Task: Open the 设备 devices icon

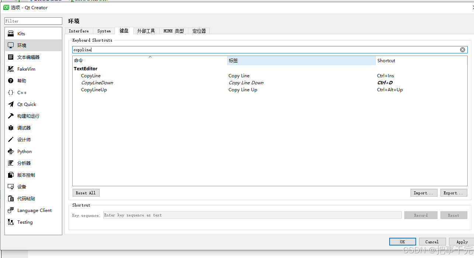Action: tap(11, 187)
